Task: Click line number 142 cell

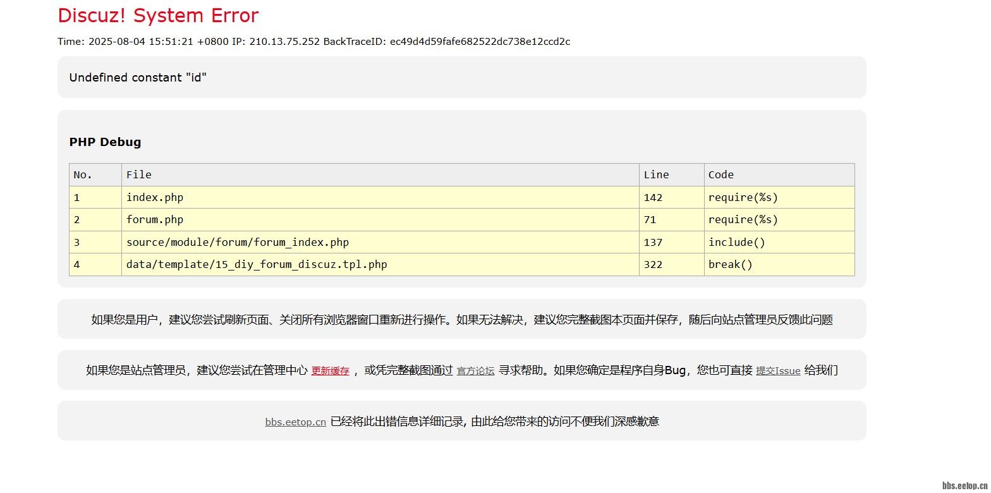Action: [x=672, y=197]
